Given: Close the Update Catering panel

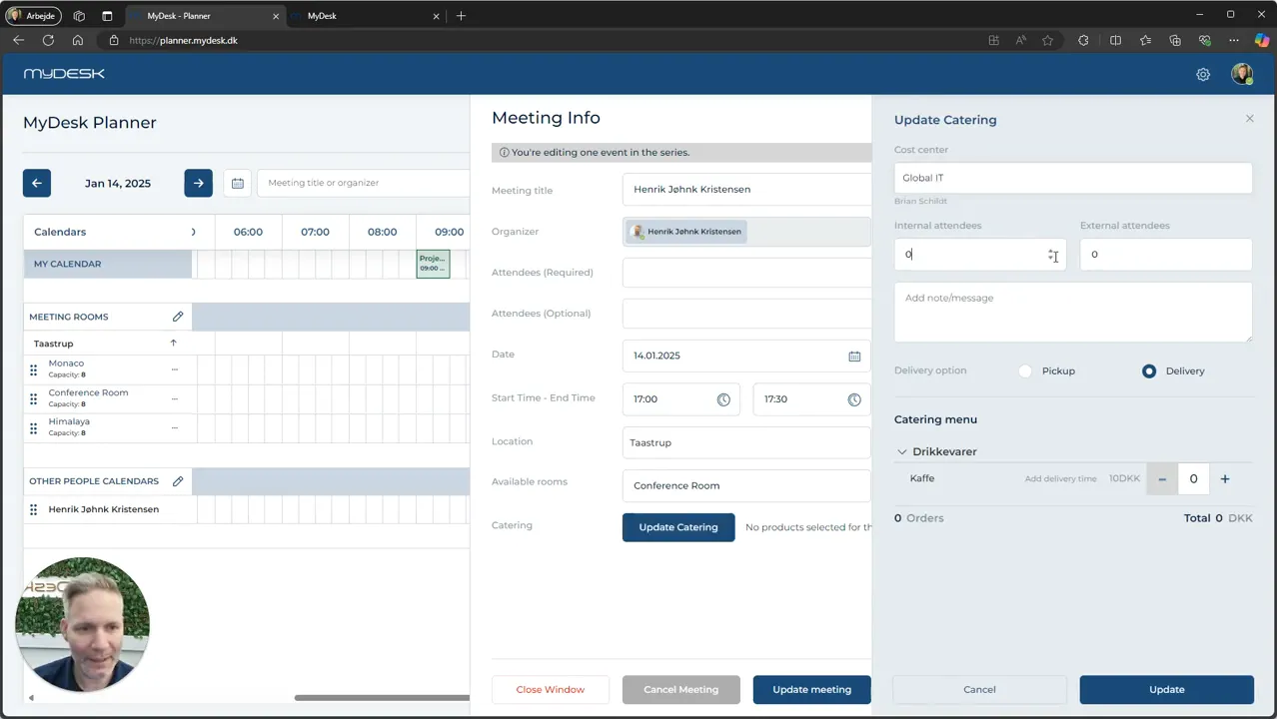Looking at the screenshot, I should pyautogui.click(x=1249, y=119).
